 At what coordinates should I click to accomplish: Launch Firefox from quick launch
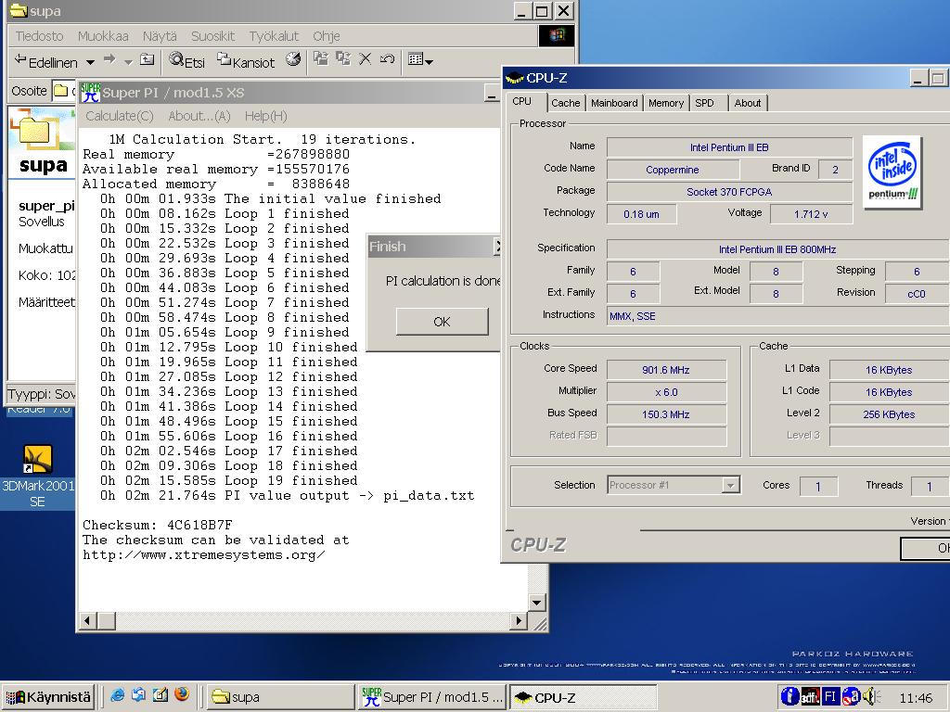[181, 694]
